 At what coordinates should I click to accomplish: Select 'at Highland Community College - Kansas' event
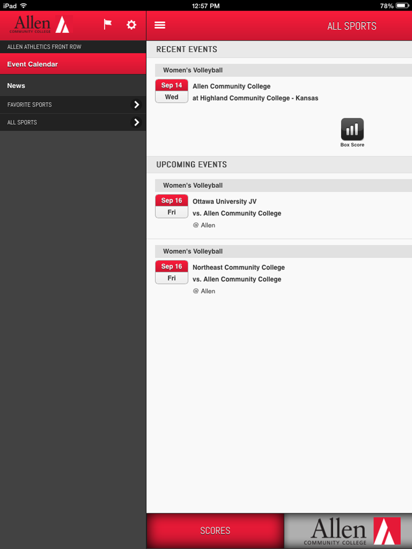coord(255,98)
